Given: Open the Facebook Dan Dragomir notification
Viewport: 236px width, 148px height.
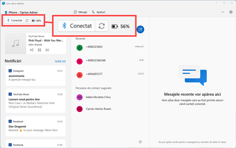Looking at the screenshot, I should coord(36,126).
